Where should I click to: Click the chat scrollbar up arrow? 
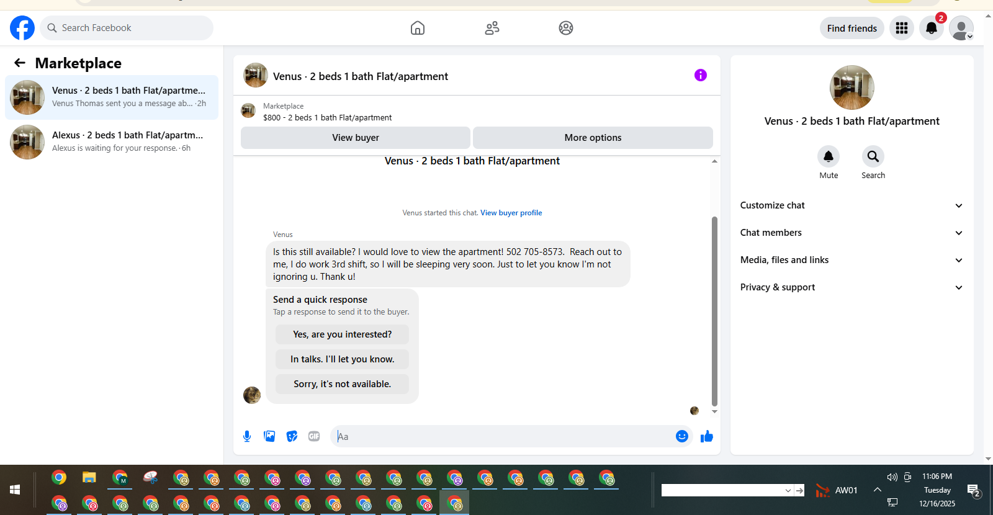tap(714, 161)
